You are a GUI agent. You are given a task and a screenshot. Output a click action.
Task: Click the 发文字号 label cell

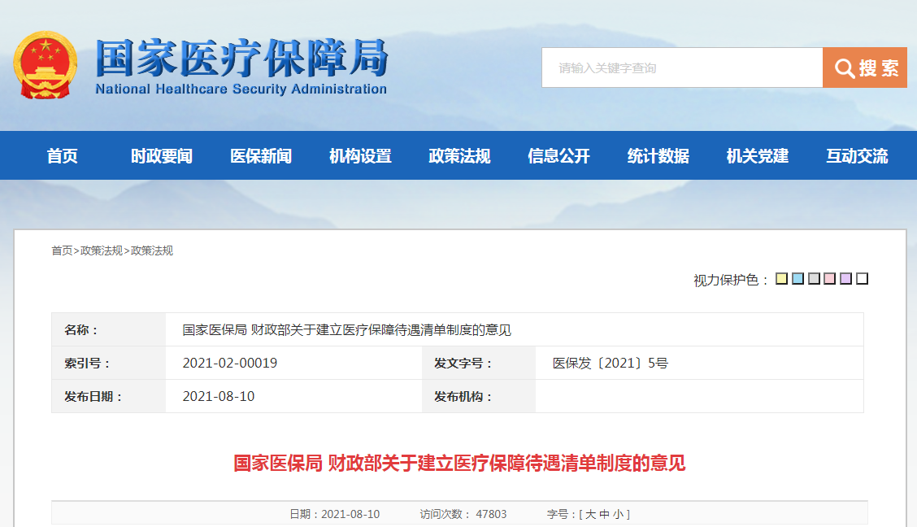click(x=478, y=364)
